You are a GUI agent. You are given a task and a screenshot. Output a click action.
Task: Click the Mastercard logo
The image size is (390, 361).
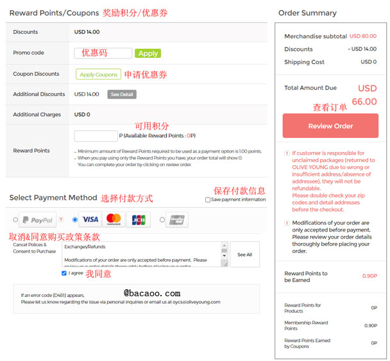114,219
